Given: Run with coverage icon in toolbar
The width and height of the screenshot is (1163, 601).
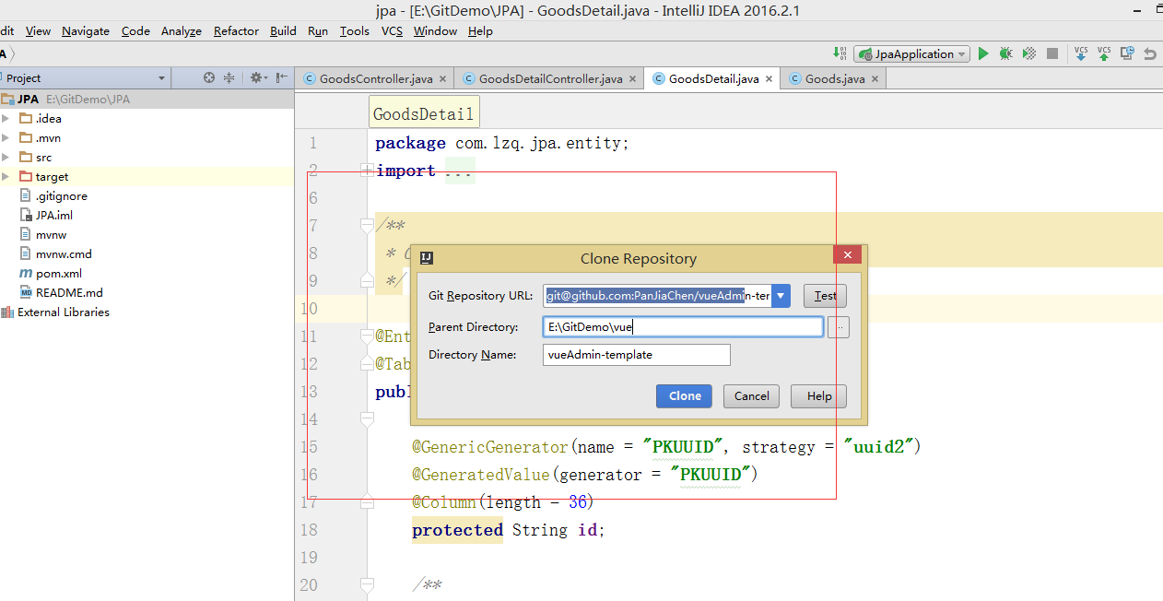Looking at the screenshot, I should tap(1029, 53).
